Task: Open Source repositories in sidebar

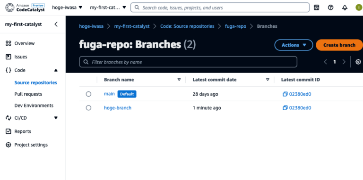Action: pyautogui.click(x=35, y=82)
